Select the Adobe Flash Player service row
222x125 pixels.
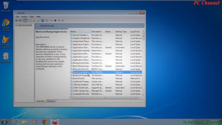106,41
